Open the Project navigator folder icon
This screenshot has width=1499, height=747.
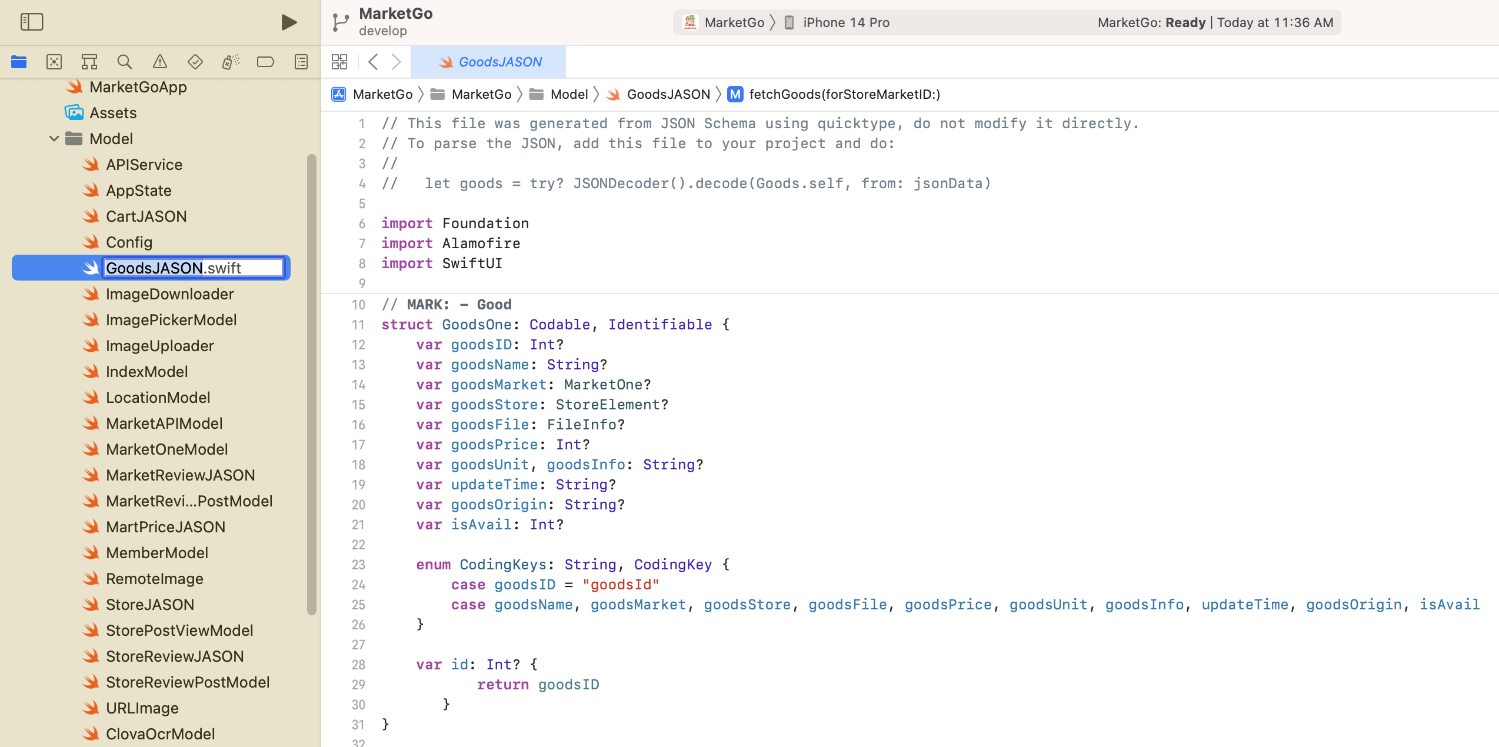click(19, 62)
